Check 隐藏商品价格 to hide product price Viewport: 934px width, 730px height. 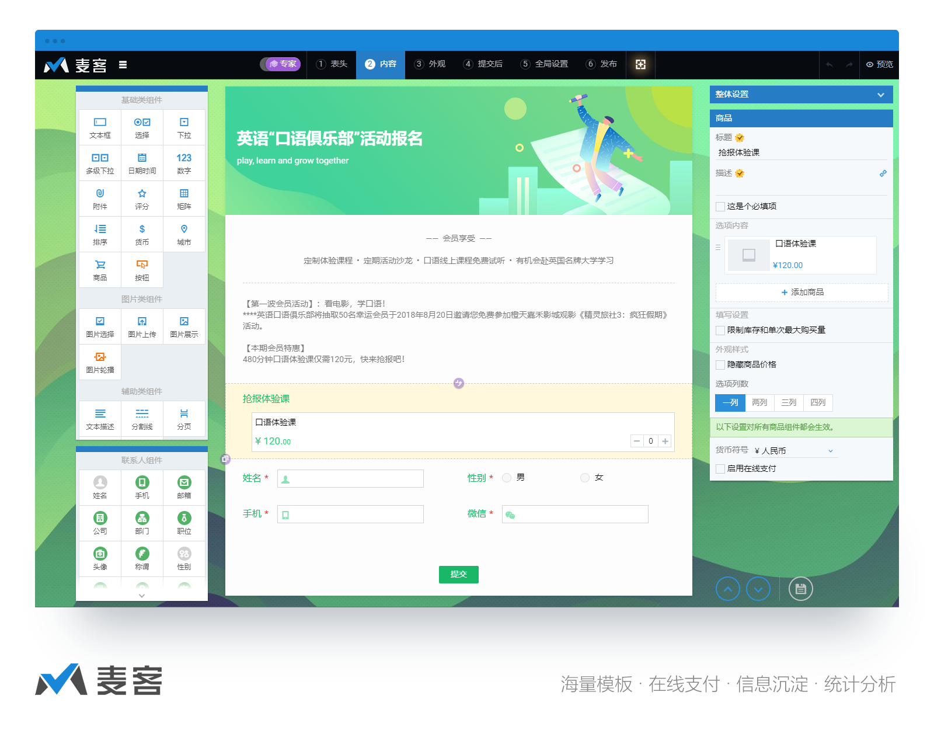720,364
